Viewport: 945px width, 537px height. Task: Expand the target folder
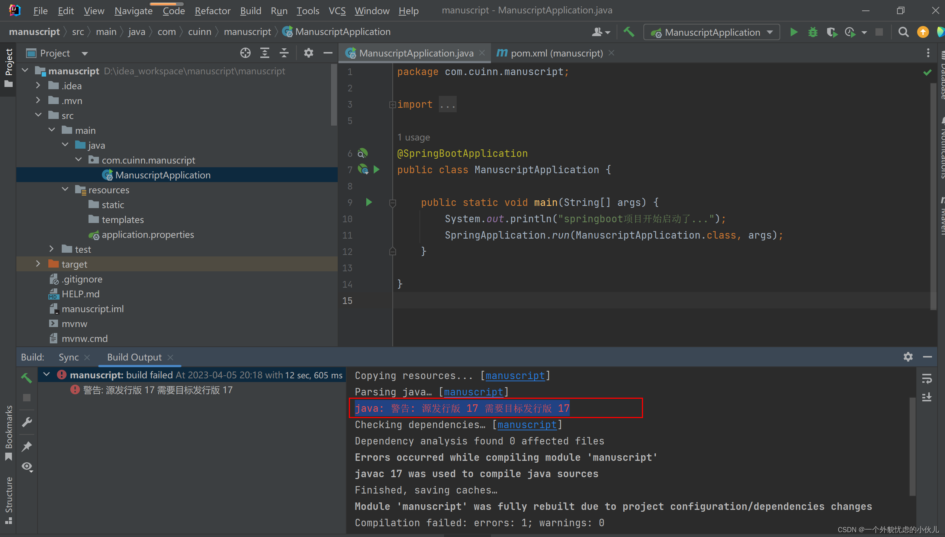[x=38, y=264]
